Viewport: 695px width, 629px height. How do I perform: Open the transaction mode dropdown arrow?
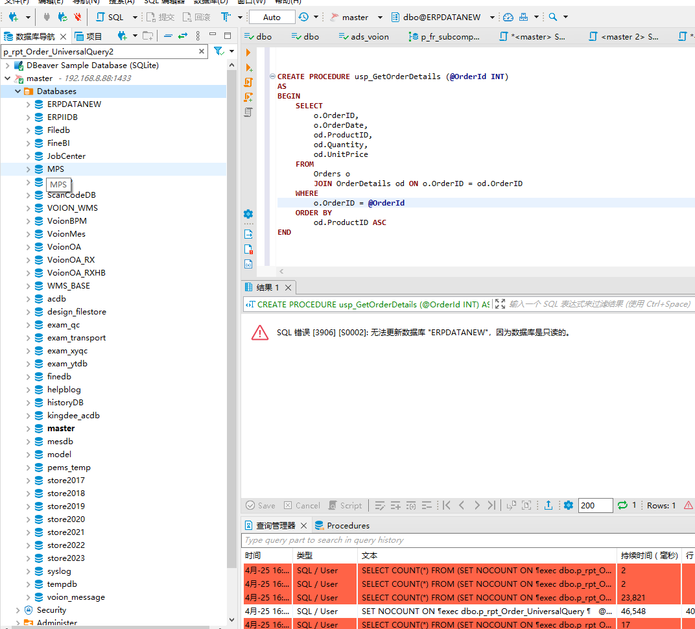[x=316, y=17]
